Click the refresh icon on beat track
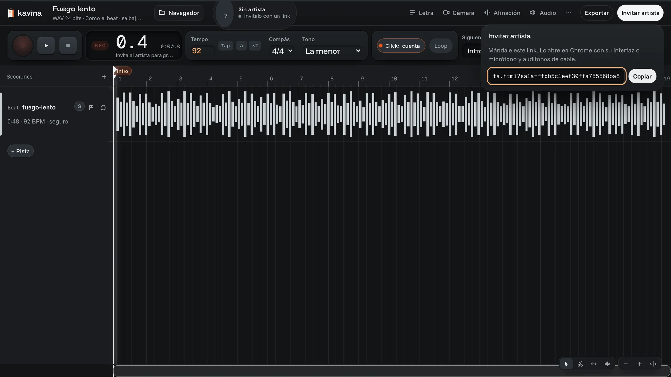 click(x=103, y=107)
